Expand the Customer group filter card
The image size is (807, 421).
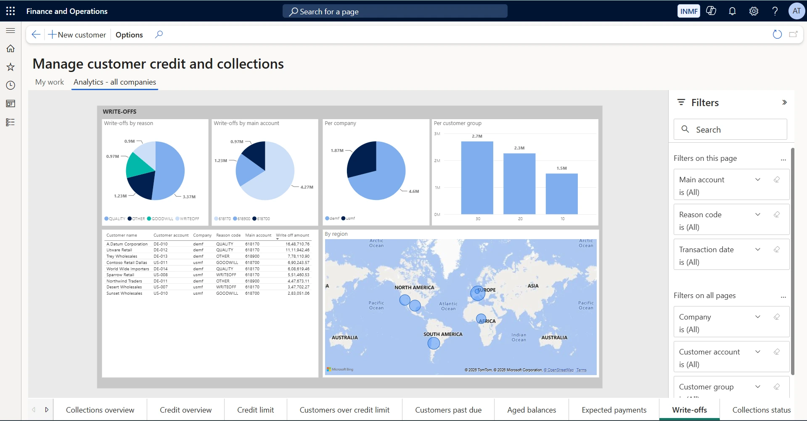pos(758,387)
